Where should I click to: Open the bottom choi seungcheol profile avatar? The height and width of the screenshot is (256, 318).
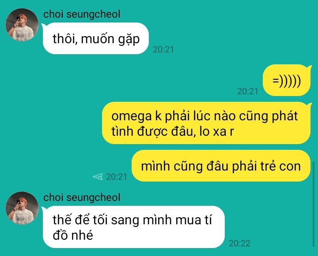click(22, 208)
